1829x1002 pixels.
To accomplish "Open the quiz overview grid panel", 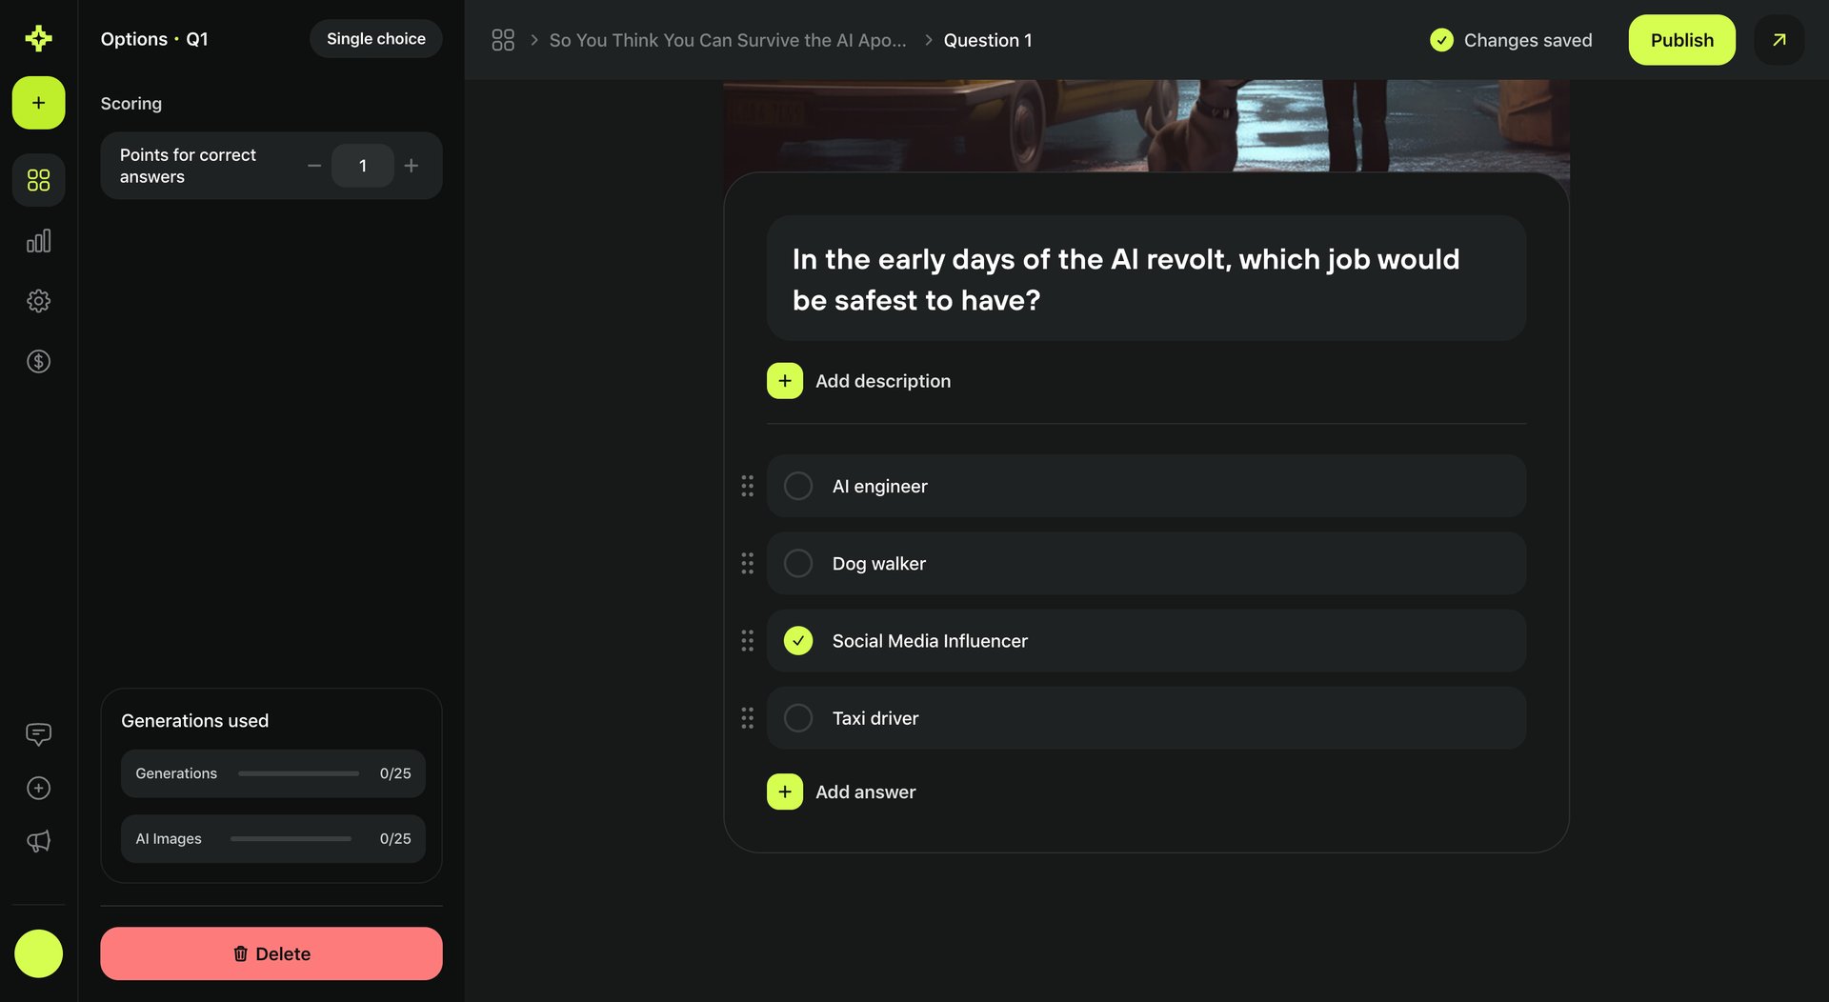I will [38, 179].
